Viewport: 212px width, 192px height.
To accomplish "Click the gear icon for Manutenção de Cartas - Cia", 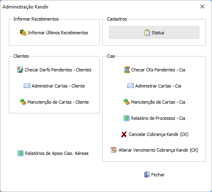I will [x=127, y=102].
